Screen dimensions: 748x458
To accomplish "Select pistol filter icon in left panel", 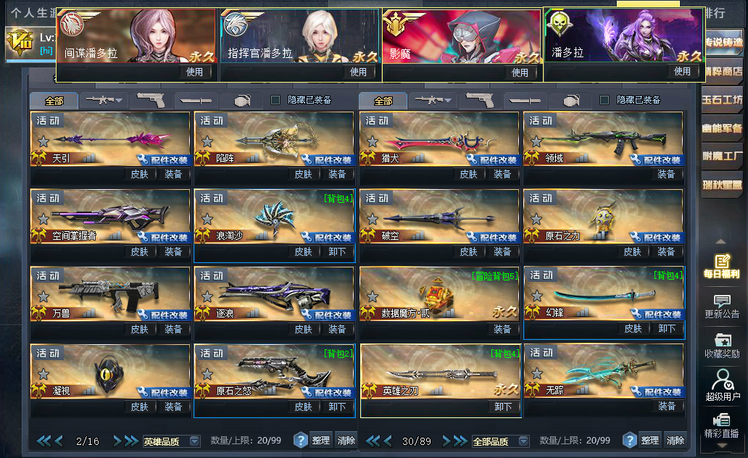I will (x=151, y=100).
